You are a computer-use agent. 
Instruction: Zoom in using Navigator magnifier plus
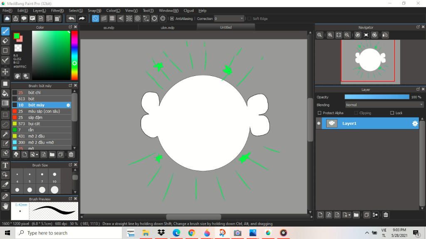[x=330, y=35]
